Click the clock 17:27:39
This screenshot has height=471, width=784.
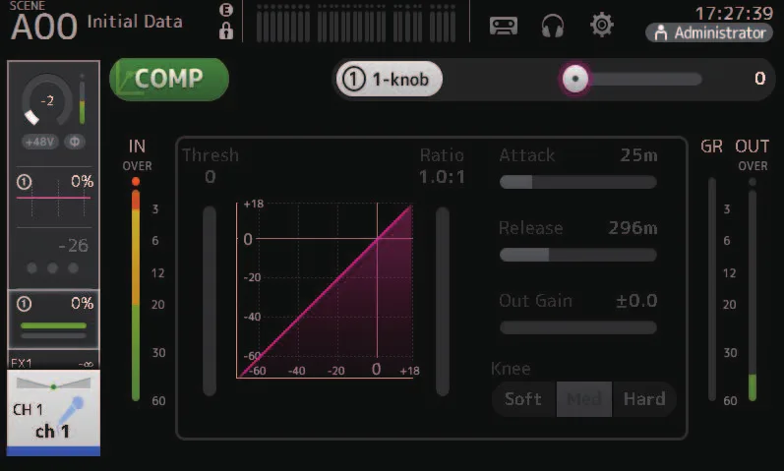click(734, 13)
